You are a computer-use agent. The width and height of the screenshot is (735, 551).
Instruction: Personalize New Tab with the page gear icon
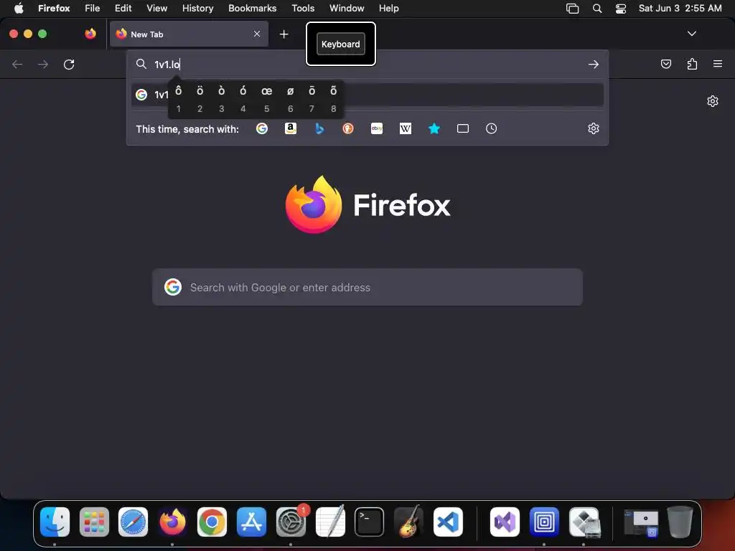pyautogui.click(x=713, y=101)
